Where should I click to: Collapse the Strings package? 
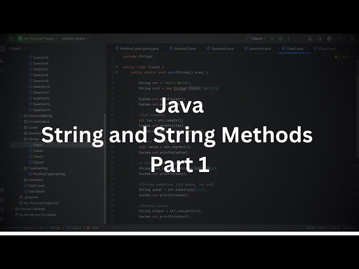coord(21,139)
